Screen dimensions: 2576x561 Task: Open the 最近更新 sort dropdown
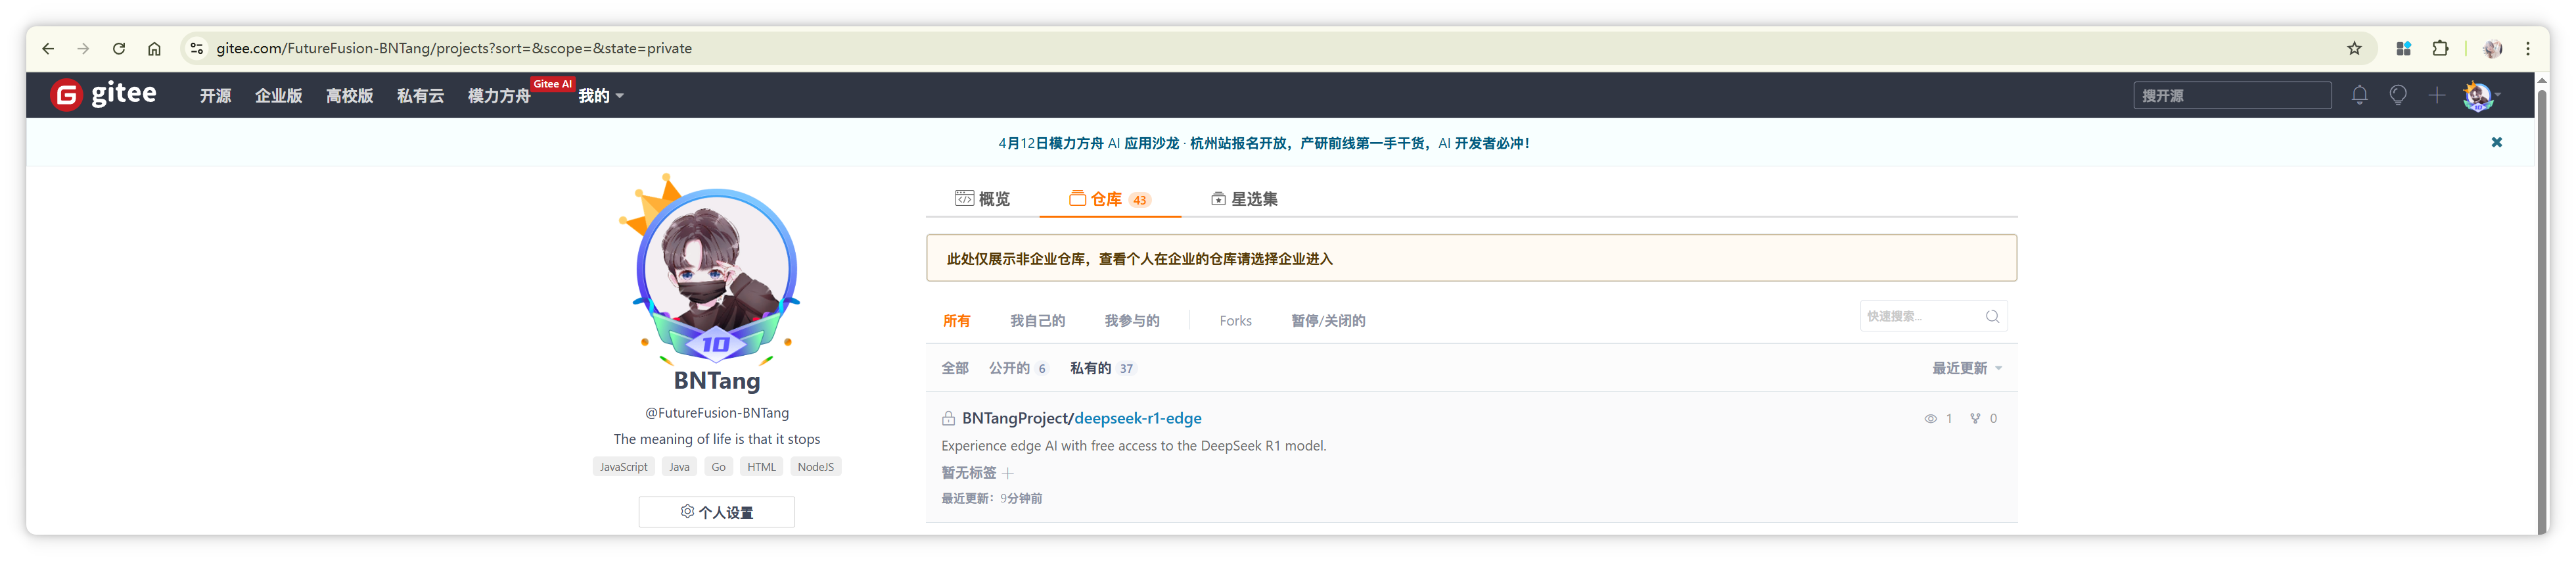tap(1966, 368)
